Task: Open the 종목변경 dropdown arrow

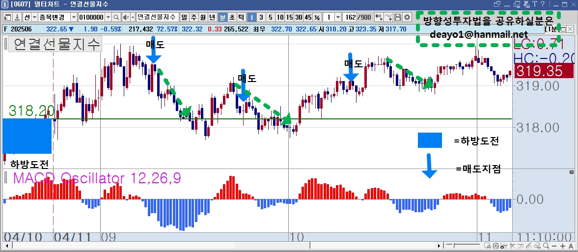Action: point(73,17)
